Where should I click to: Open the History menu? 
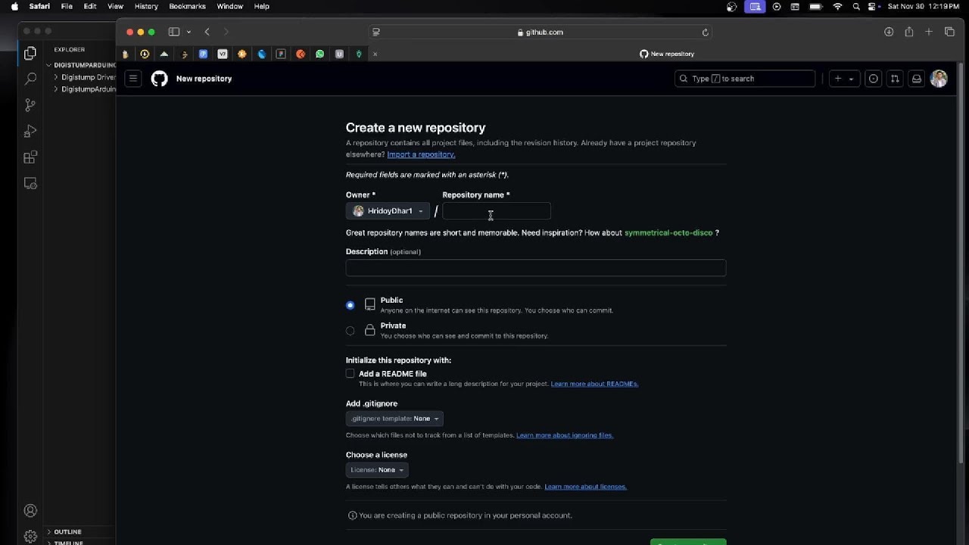click(x=146, y=6)
